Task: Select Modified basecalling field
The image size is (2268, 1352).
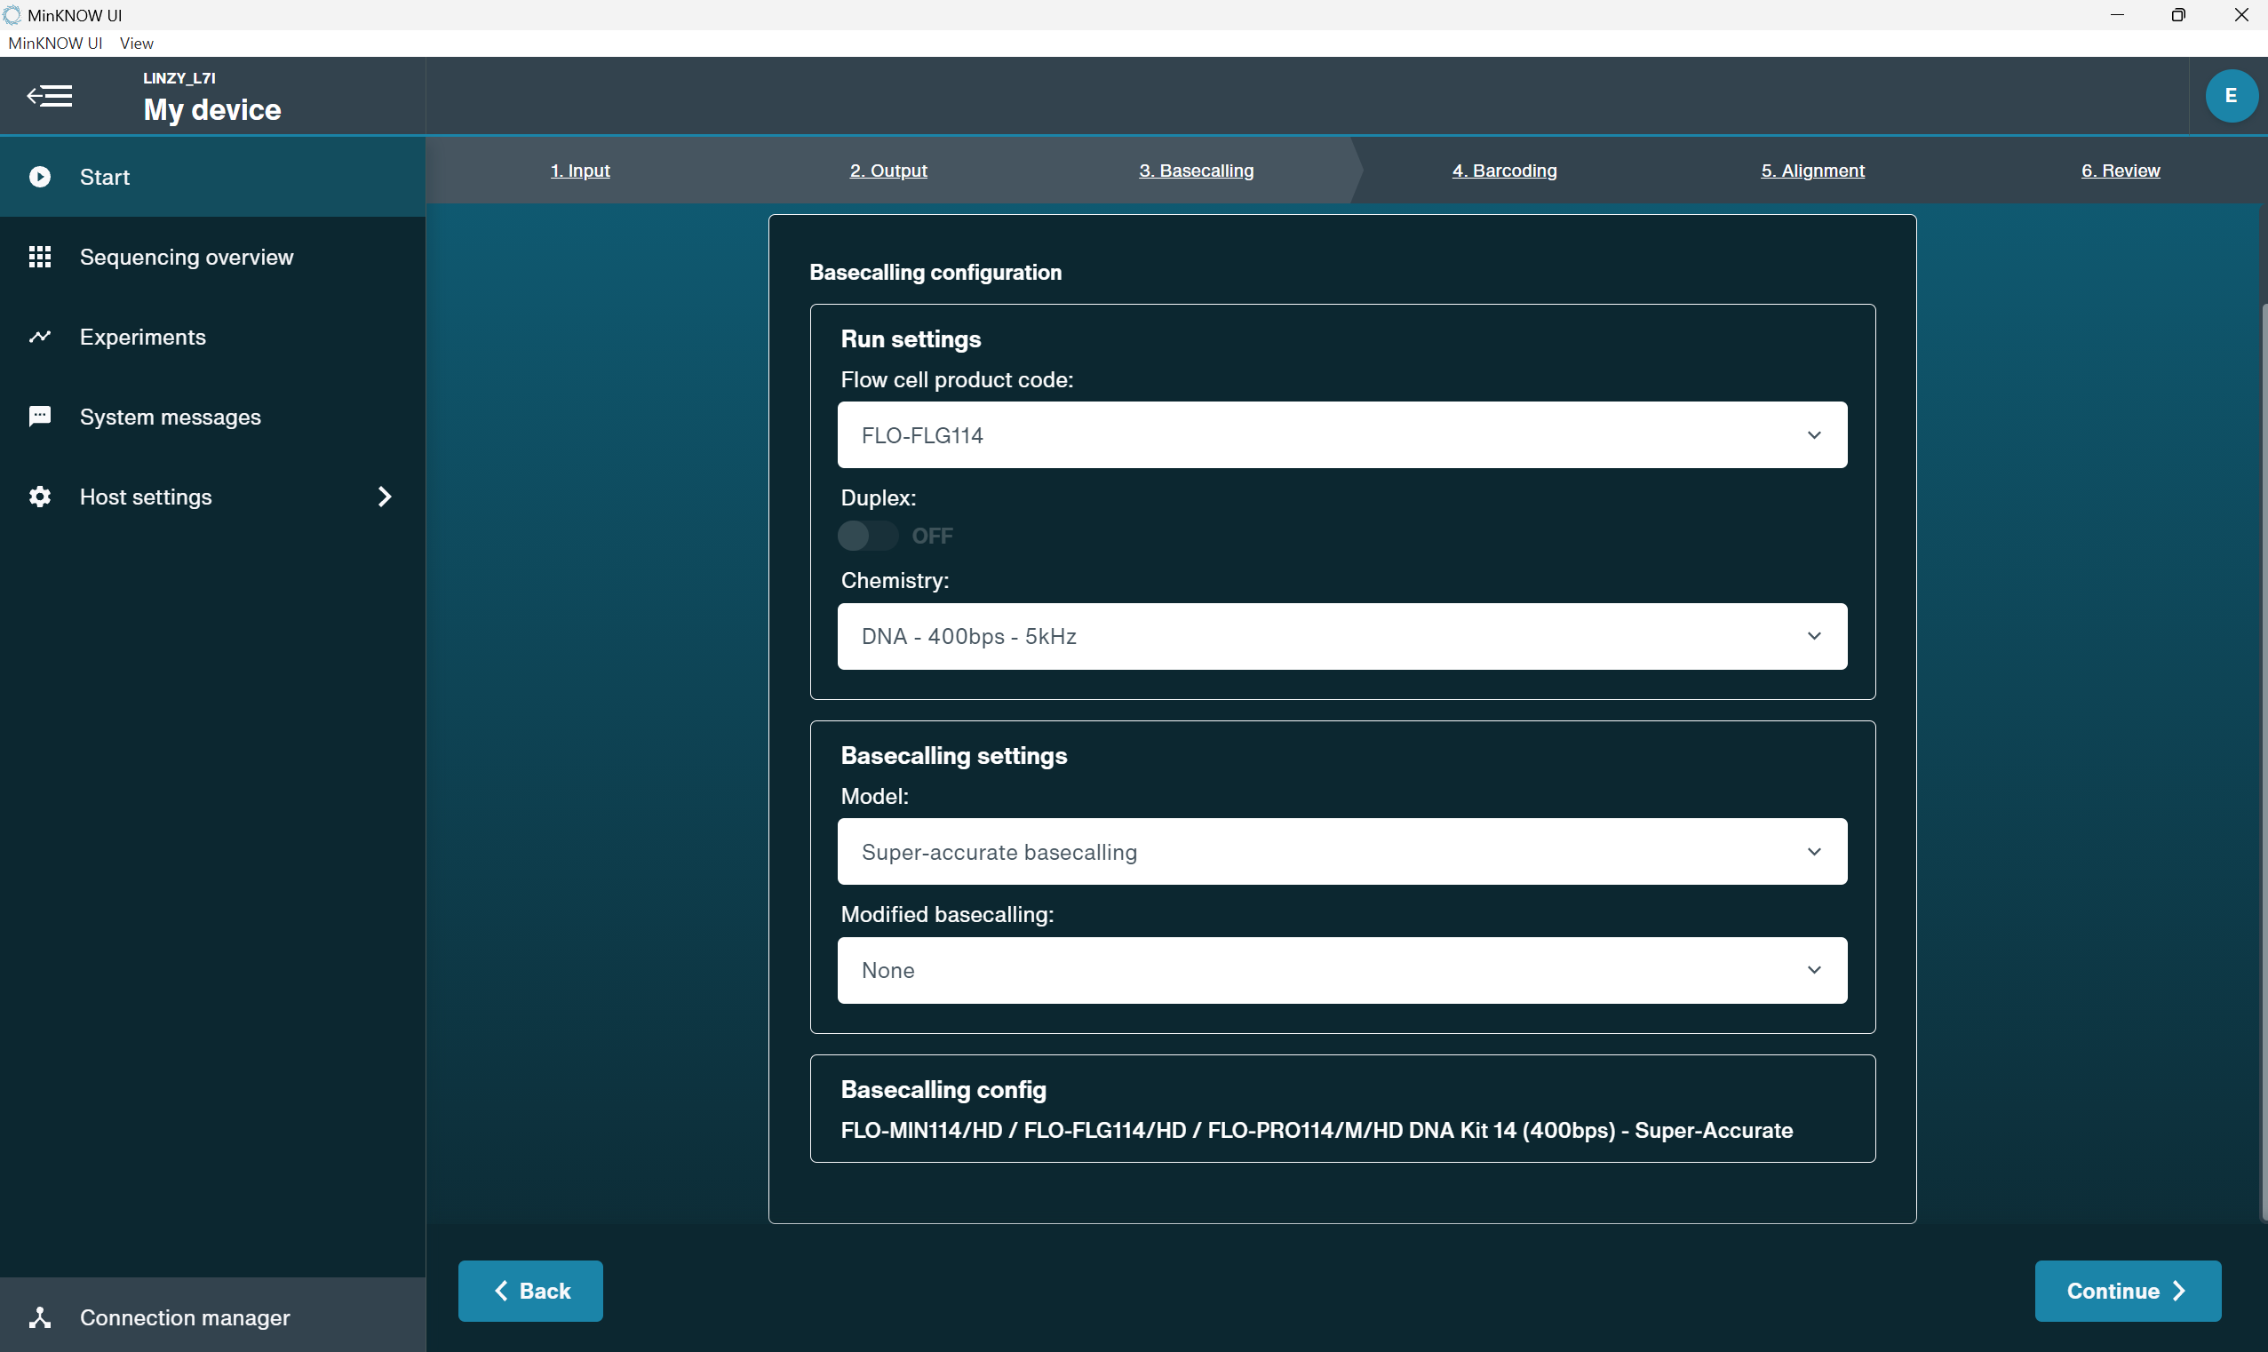Action: (x=1340, y=969)
